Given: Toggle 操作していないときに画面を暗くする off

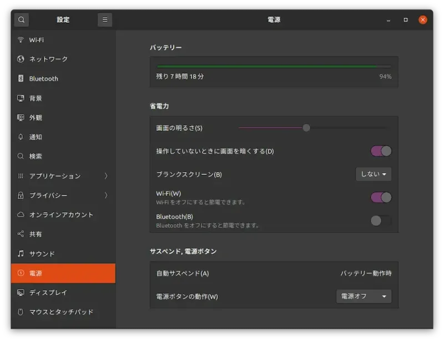Looking at the screenshot, I should pos(381,151).
